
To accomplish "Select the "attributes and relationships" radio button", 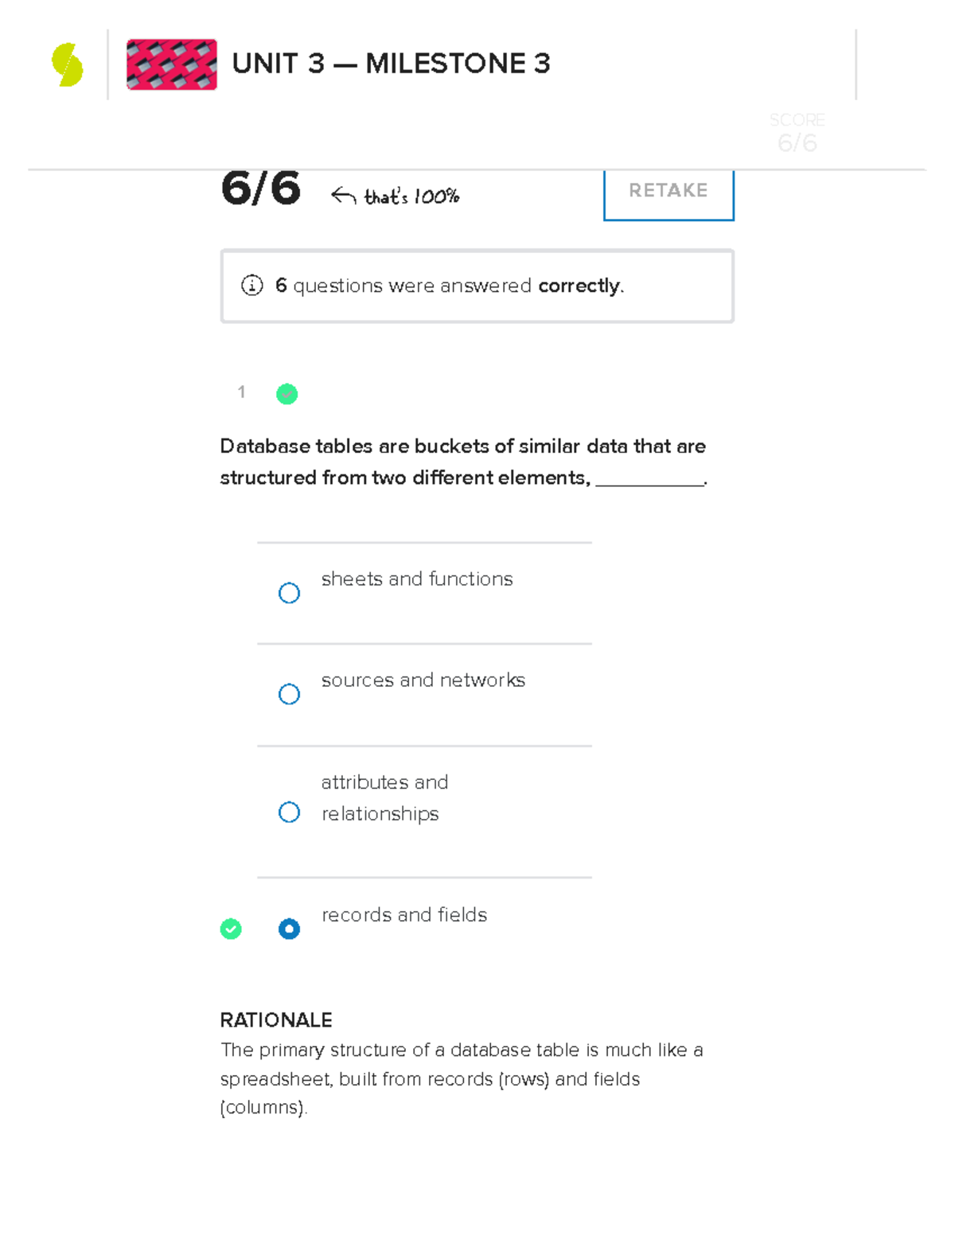I will pyautogui.click(x=289, y=812).
